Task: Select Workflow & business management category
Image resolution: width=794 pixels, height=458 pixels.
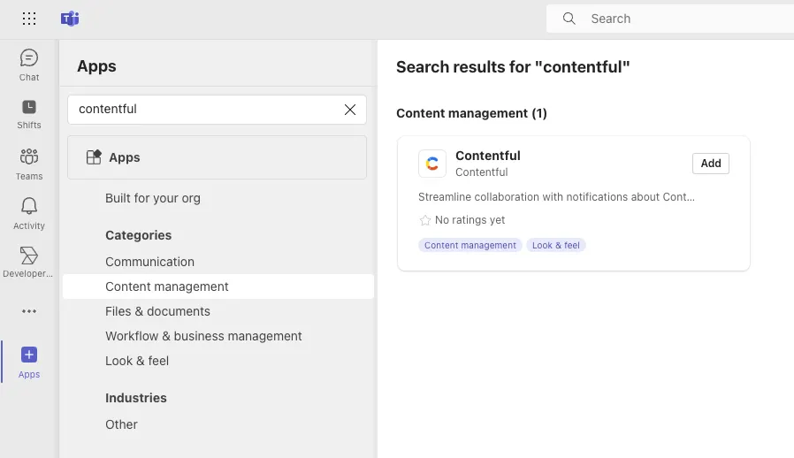Action: [x=203, y=336]
